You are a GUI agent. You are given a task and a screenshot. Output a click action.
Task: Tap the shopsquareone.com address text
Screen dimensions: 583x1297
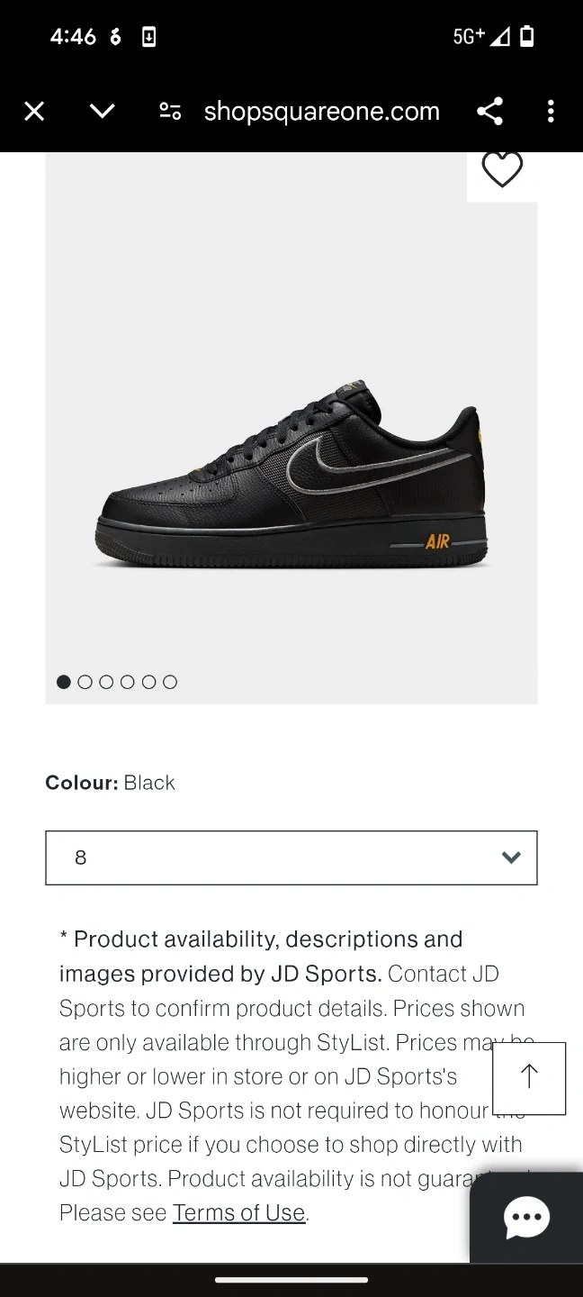pyautogui.click(x=321, y=112)
